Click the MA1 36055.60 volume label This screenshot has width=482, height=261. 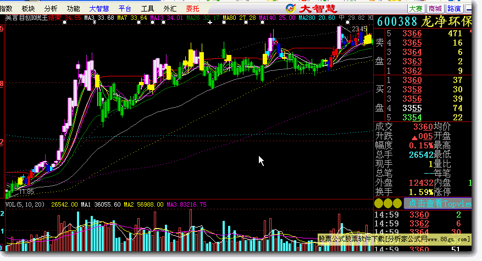click(101, 204)
